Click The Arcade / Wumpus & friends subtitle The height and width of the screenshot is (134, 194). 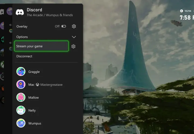(x=50, y=15)
